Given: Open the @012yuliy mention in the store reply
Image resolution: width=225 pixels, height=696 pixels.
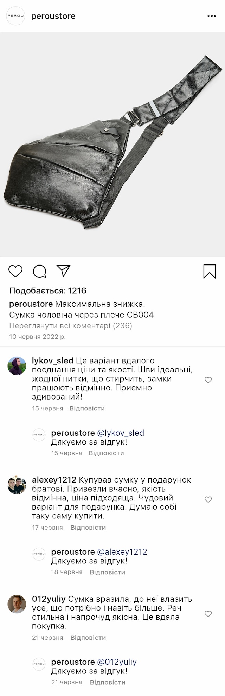Looking at the screenshot, I should (x=117, y=662).
